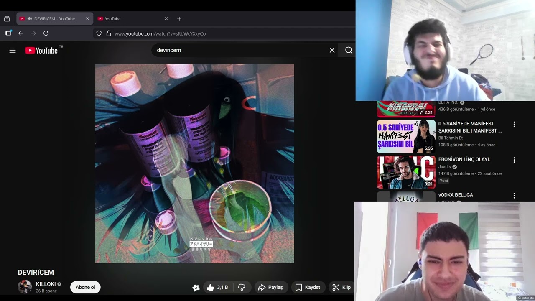
Task: Open the Bil Tahmin Et channel
Action: [x=451, y=138]
